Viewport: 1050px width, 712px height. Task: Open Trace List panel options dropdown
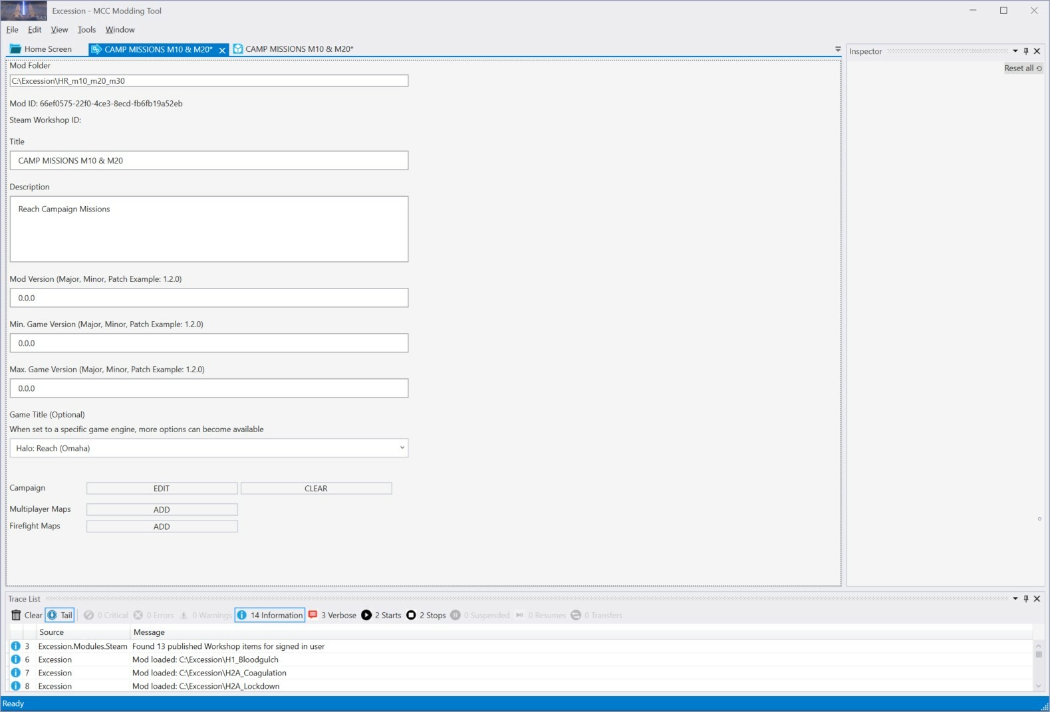click(x=1015, y=599)
